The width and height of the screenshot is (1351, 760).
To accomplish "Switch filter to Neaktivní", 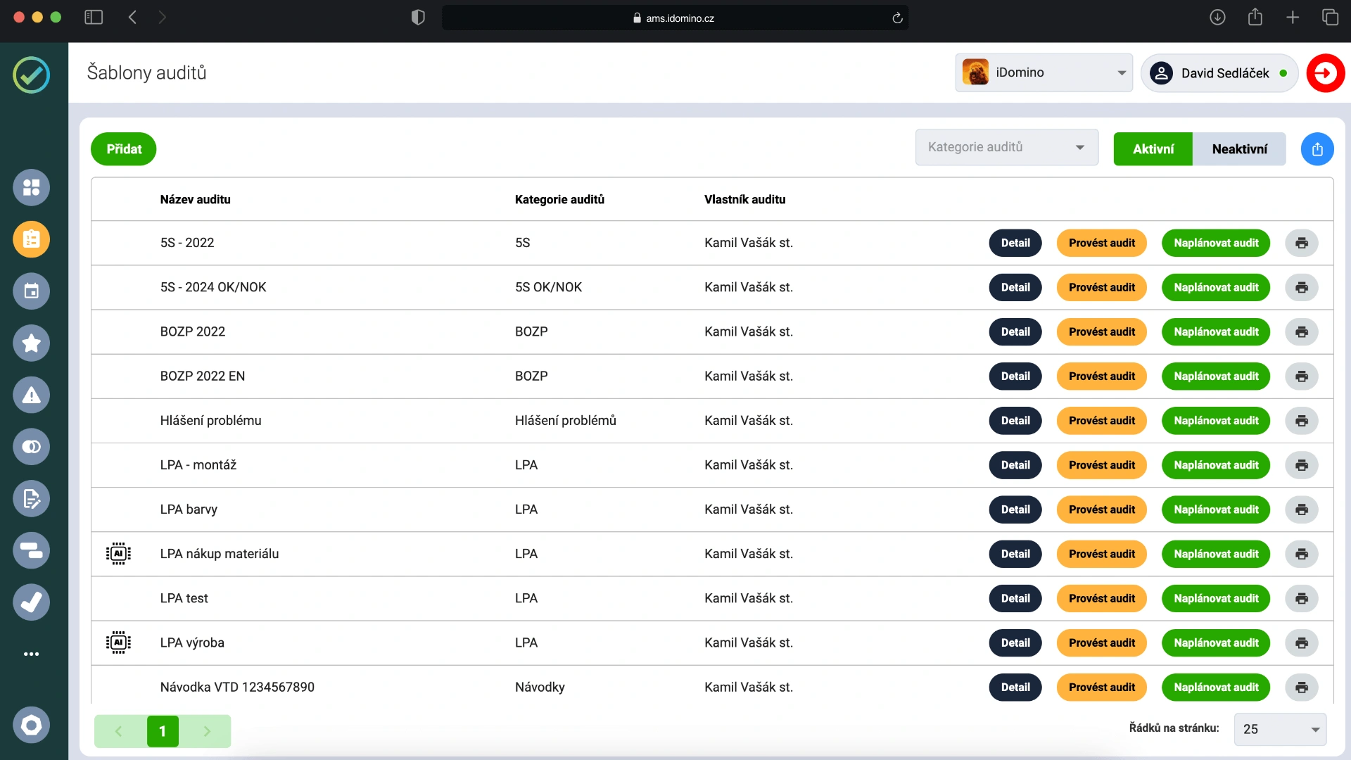I will (x=1239, y=149).
